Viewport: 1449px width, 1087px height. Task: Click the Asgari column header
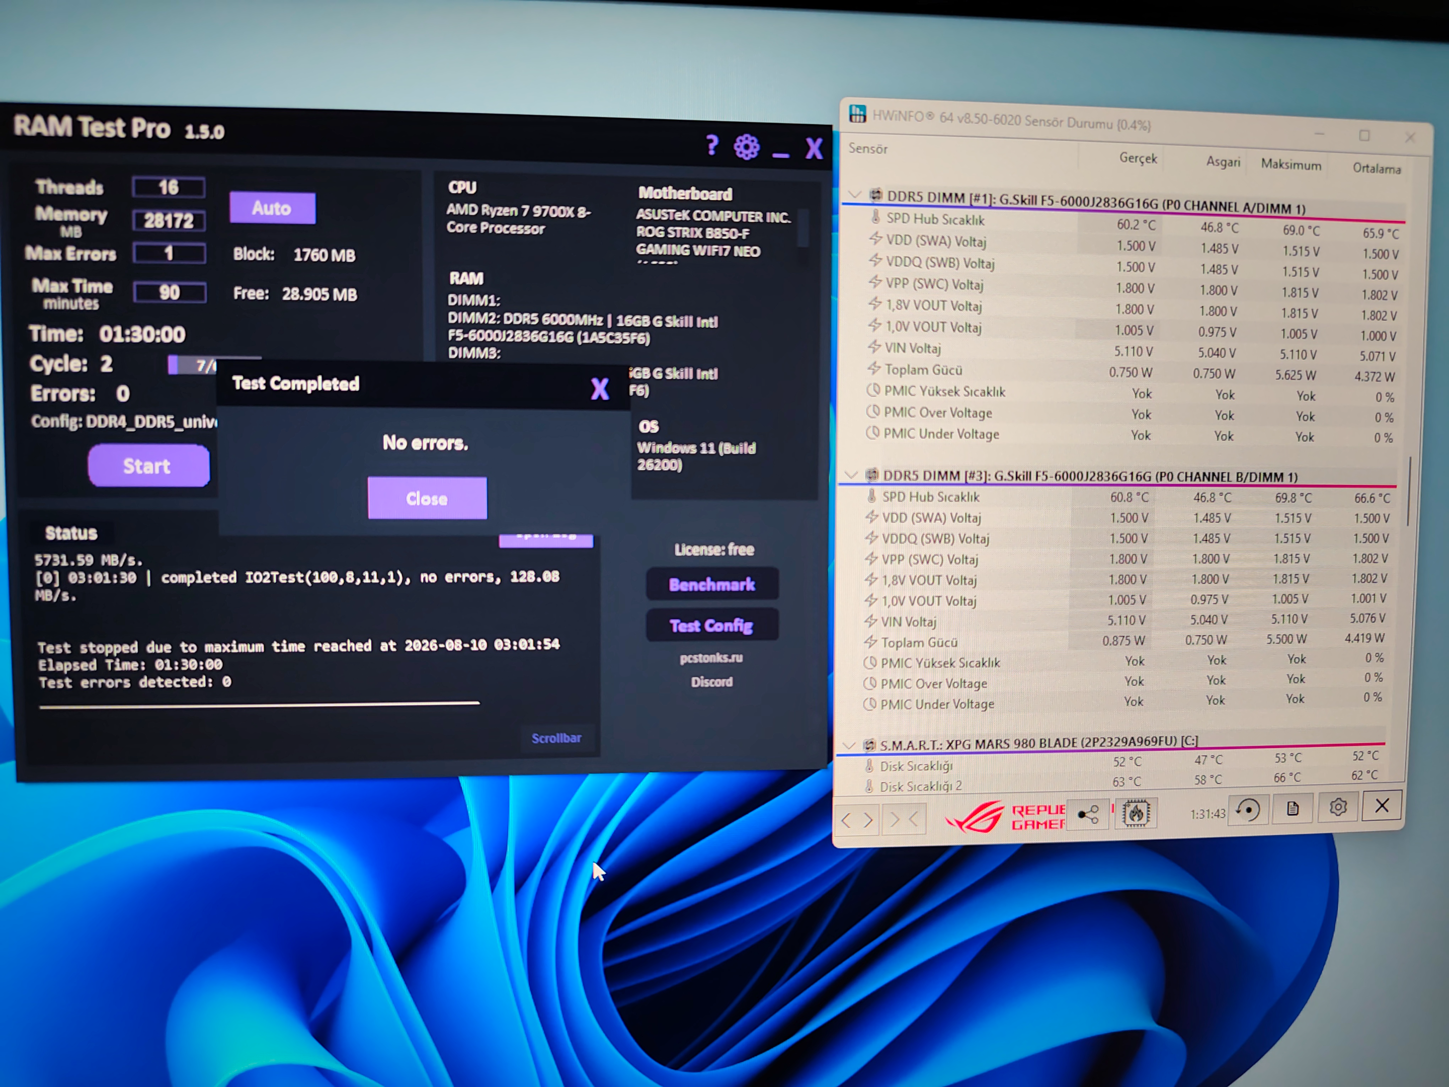(x=1223, y=162)
